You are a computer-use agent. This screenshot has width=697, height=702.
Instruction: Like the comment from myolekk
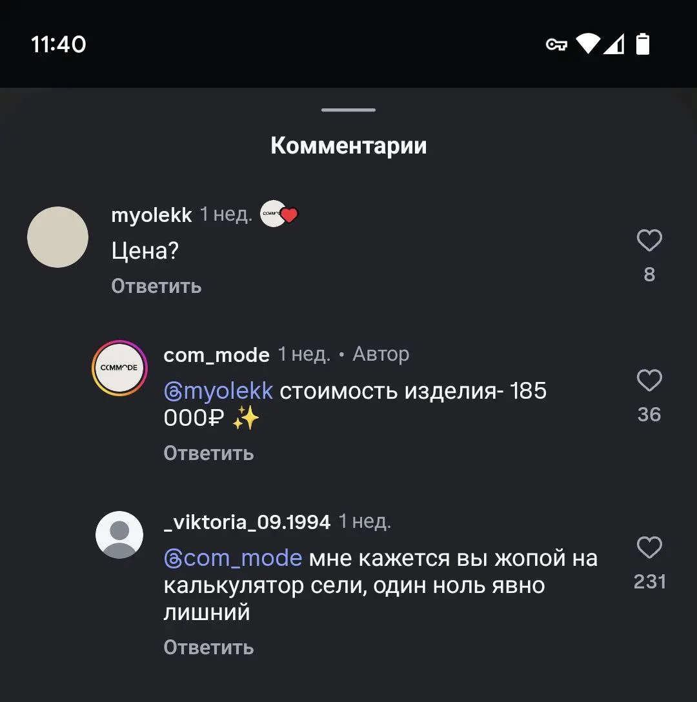click(649, 239)
